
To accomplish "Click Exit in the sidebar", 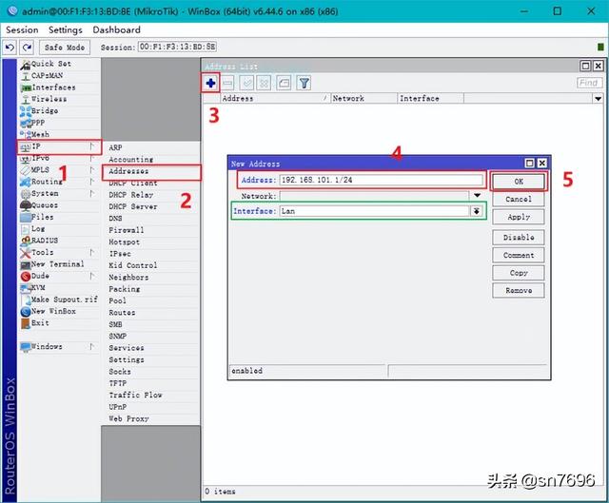I will (x=60, y=323).
